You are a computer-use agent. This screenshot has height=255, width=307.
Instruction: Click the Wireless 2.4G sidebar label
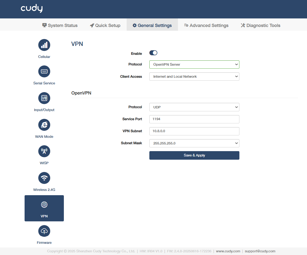(x=44, y=190)
